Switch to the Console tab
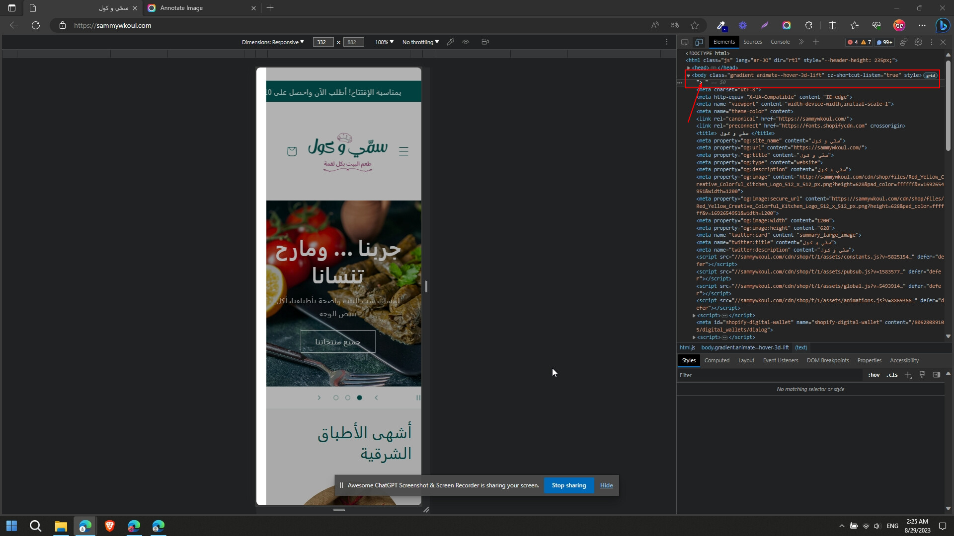This screenshot has height=536, width=954. tap(780, 42)
